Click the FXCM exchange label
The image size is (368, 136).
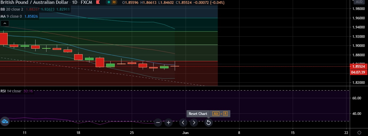87,2
